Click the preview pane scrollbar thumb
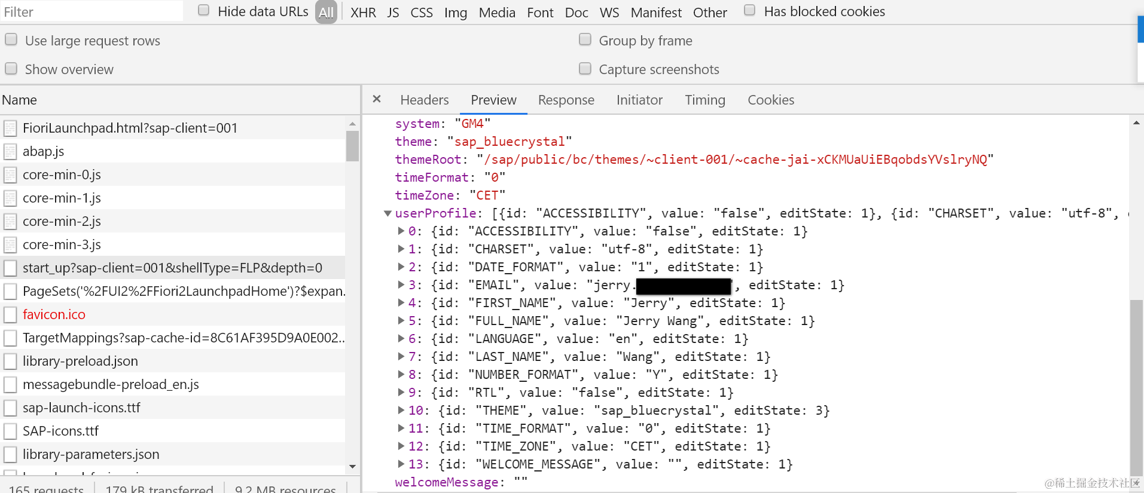 pyautogui.click(x=1136, y=387)
